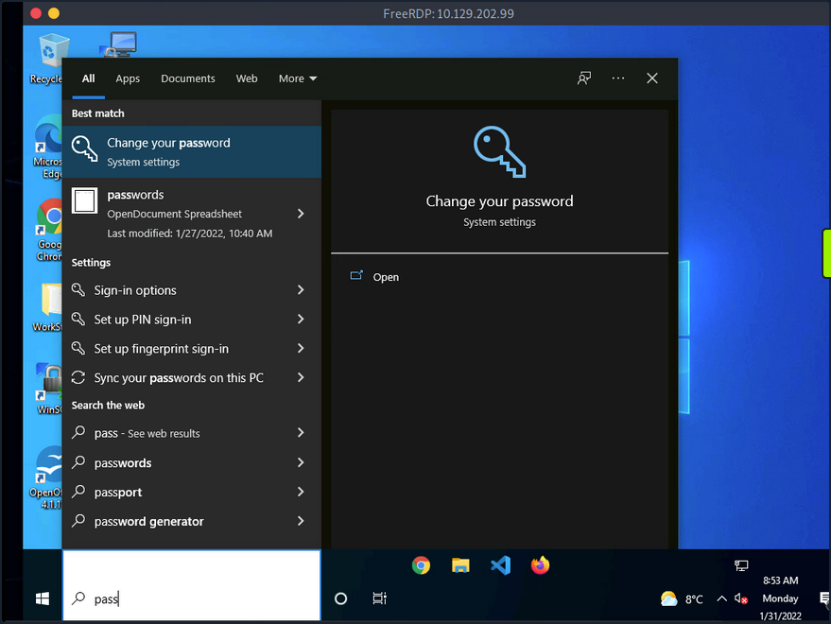The height and width of the screenshot is (624, 831).
Task: Switch to the Documents search tab
Action: (188, 78)
